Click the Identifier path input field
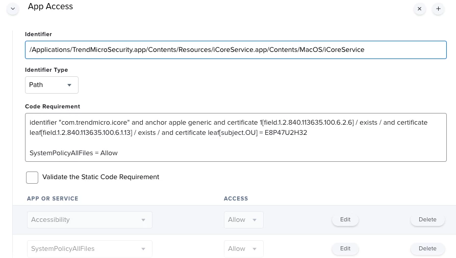 236,50
